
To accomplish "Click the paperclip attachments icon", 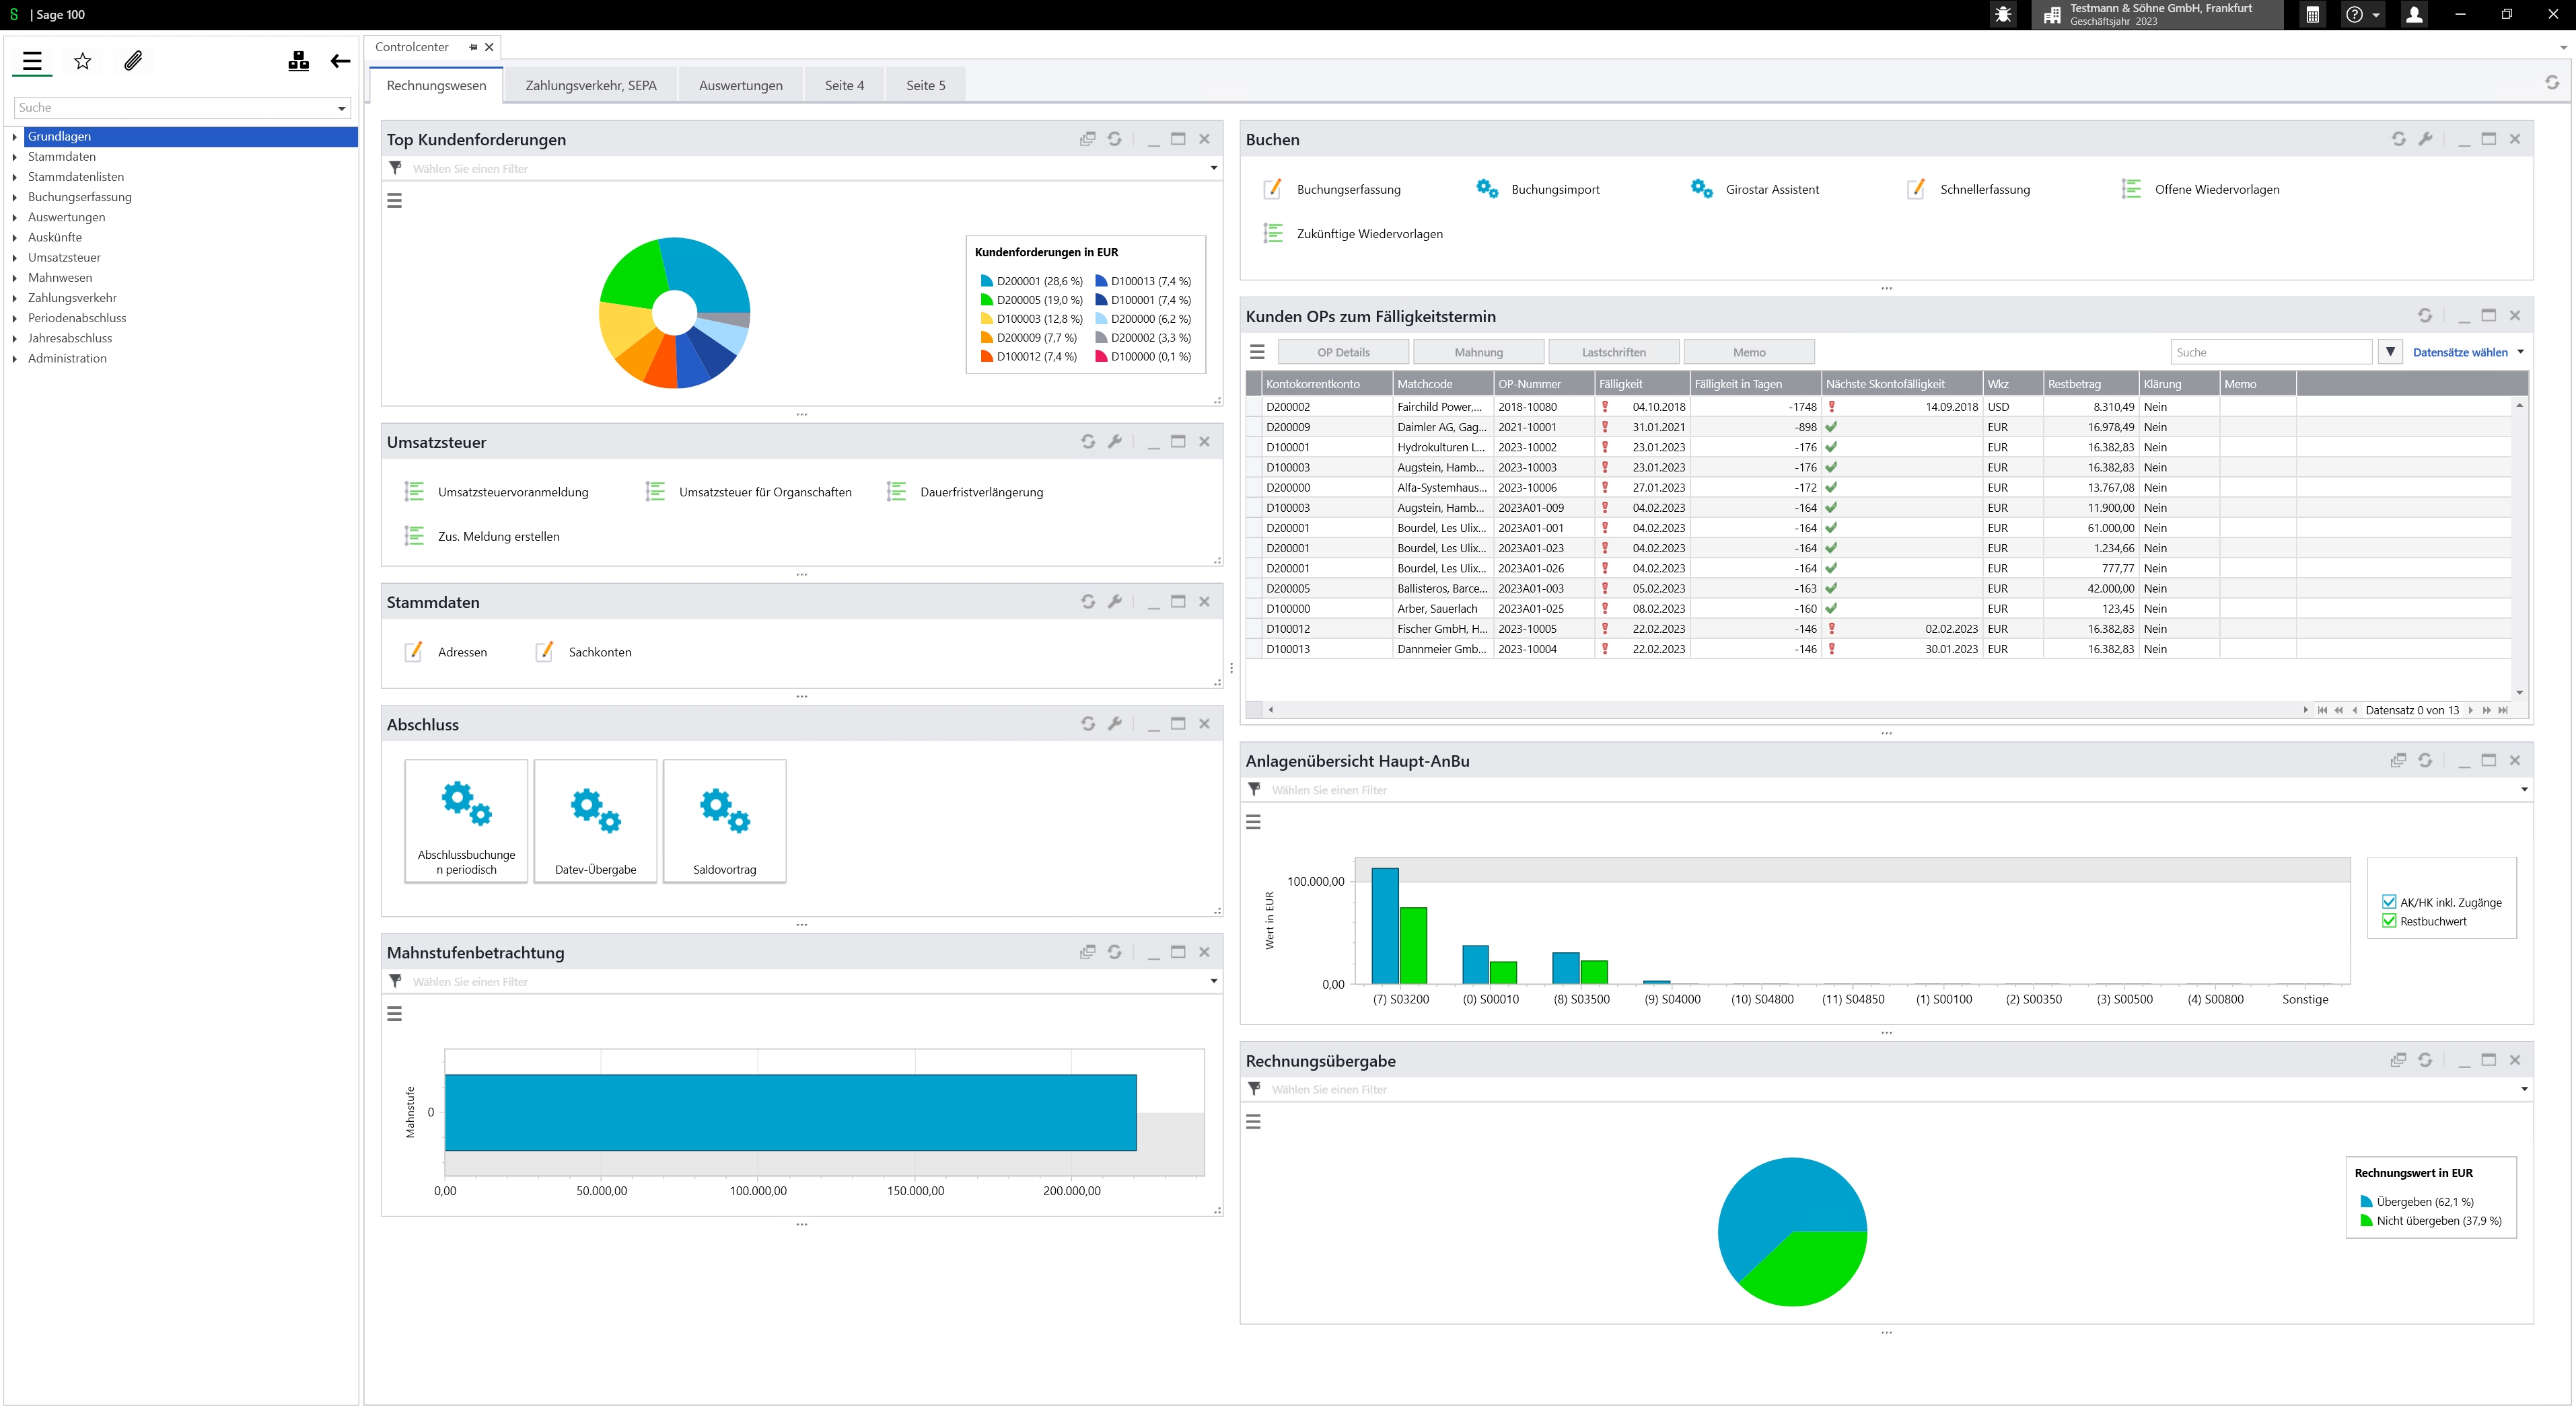I will [133, 62].
